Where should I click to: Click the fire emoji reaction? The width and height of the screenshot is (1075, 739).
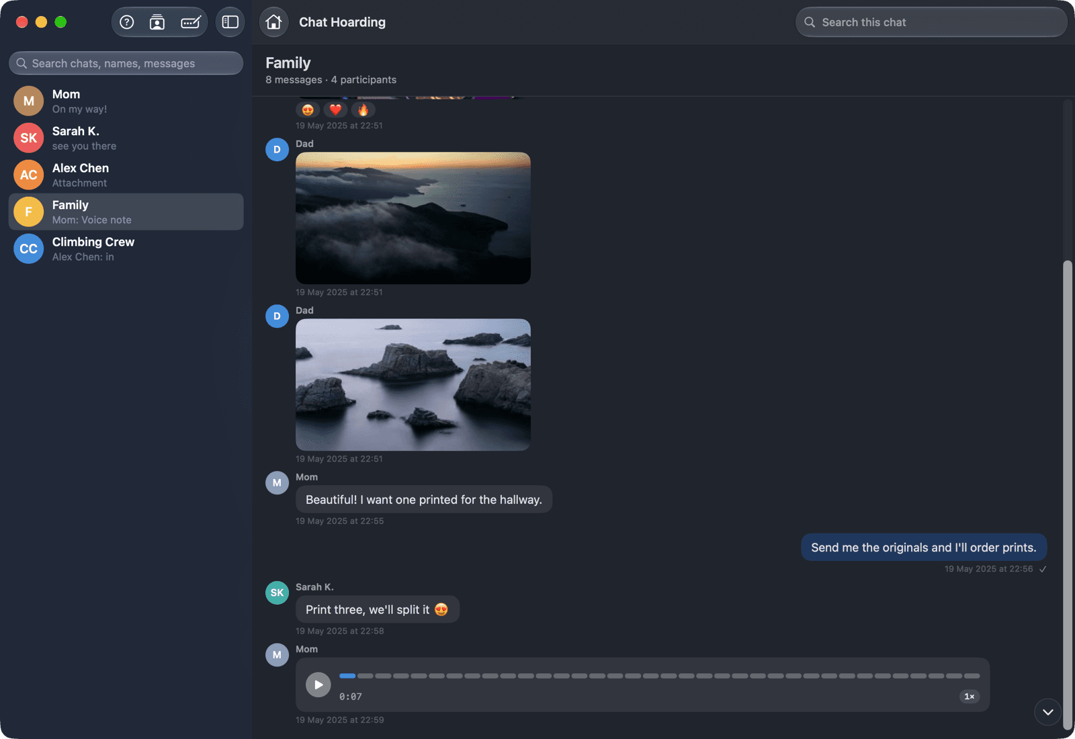(363, 110)
